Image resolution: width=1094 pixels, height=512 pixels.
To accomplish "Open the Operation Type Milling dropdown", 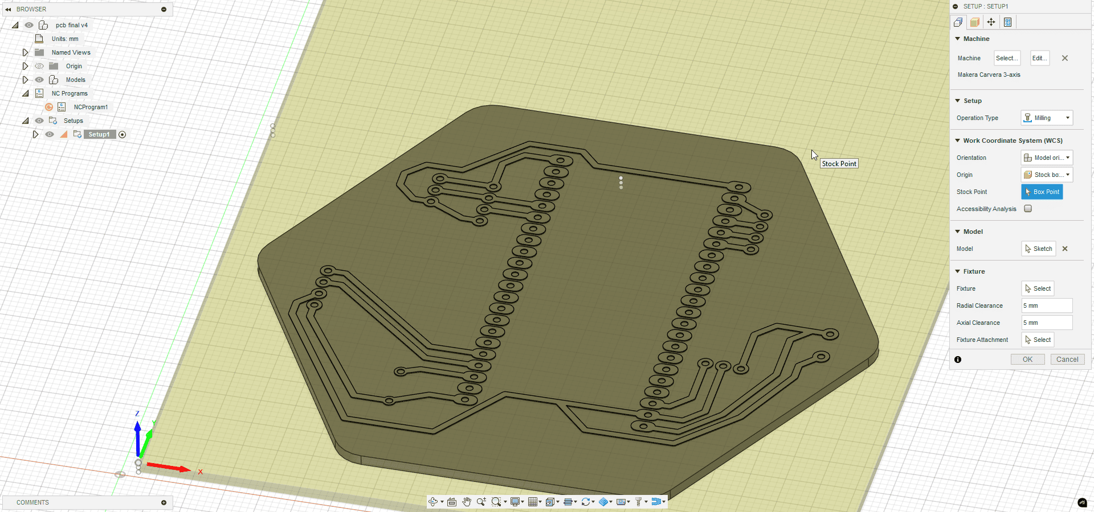I will [1047, 118].
